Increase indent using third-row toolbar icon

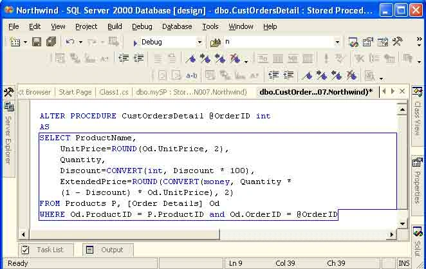[288, 75]
